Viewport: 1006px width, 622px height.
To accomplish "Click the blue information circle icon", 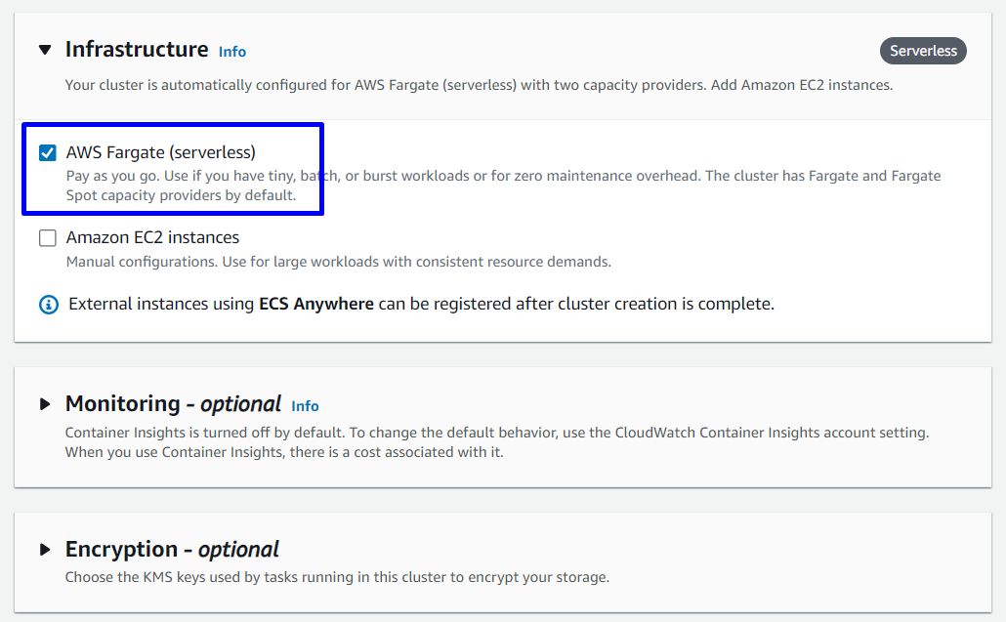I will pyautogui.click(x=49, y=305).
